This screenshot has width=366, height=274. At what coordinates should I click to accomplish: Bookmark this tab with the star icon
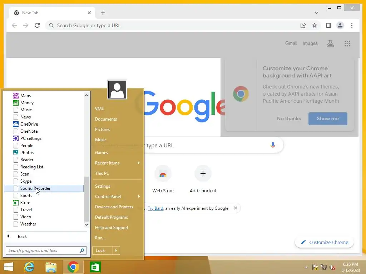[x=315, y=25]
